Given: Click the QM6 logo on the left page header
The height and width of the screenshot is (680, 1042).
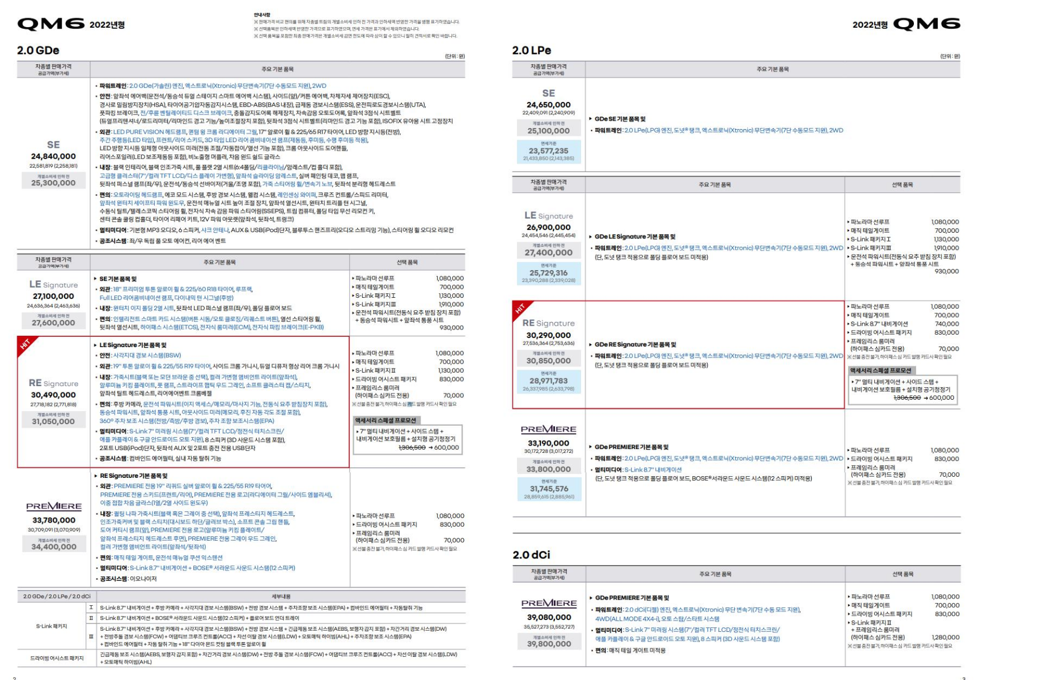Looking at the screenshot, I should pos(51,24).
